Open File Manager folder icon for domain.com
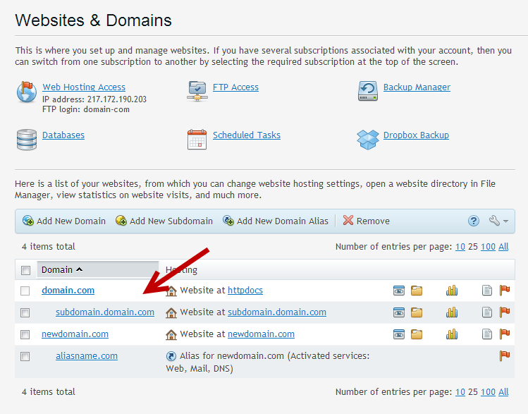The image size is (528, 414). point(417,291)
